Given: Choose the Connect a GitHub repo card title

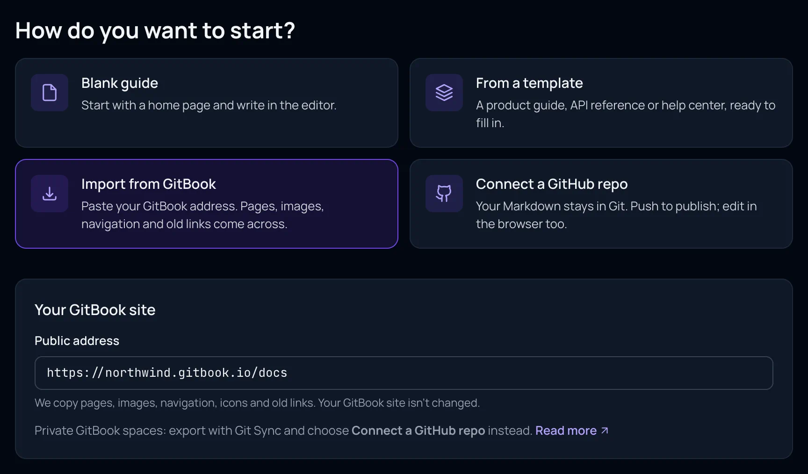Looking at the screenshot, I should pos(552,184).
